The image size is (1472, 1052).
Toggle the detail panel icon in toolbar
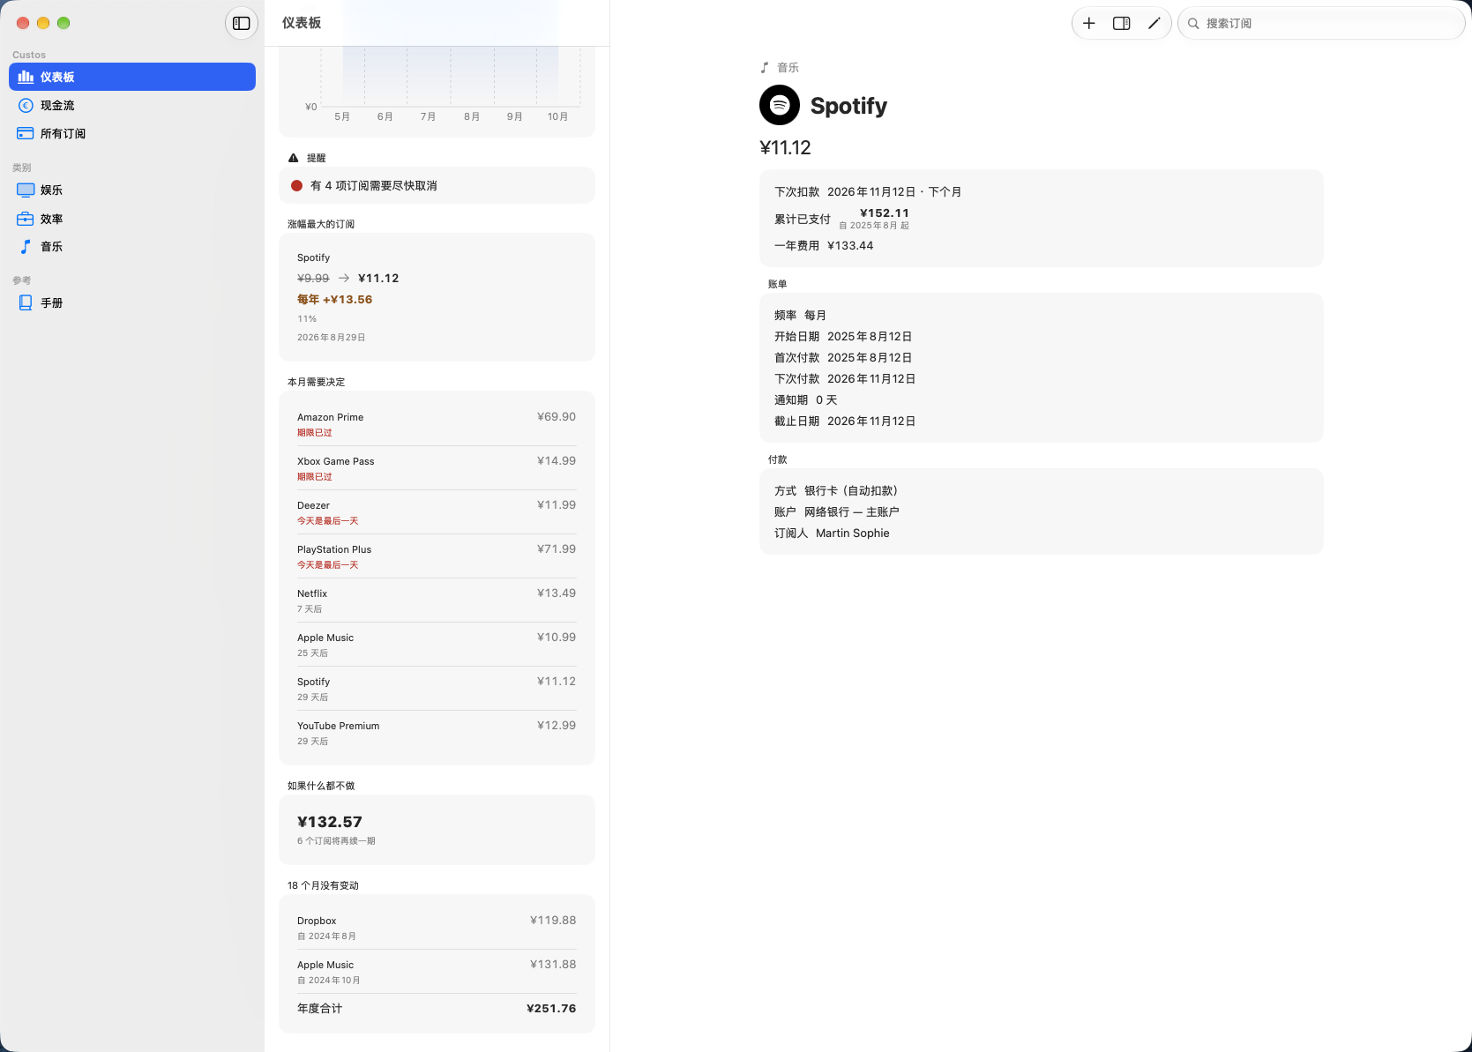[1122, 23]
